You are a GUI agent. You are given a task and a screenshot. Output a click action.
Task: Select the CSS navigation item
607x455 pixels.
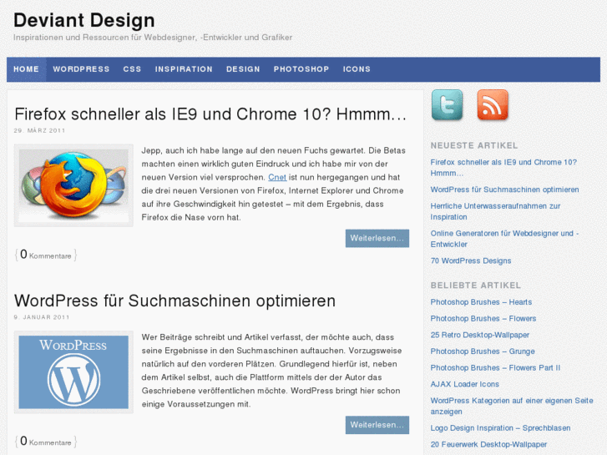[x=133, y=69]
